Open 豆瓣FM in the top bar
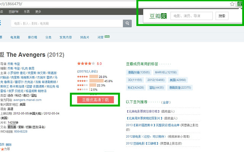Screen dimensions: 244x152 pos(14,12)
